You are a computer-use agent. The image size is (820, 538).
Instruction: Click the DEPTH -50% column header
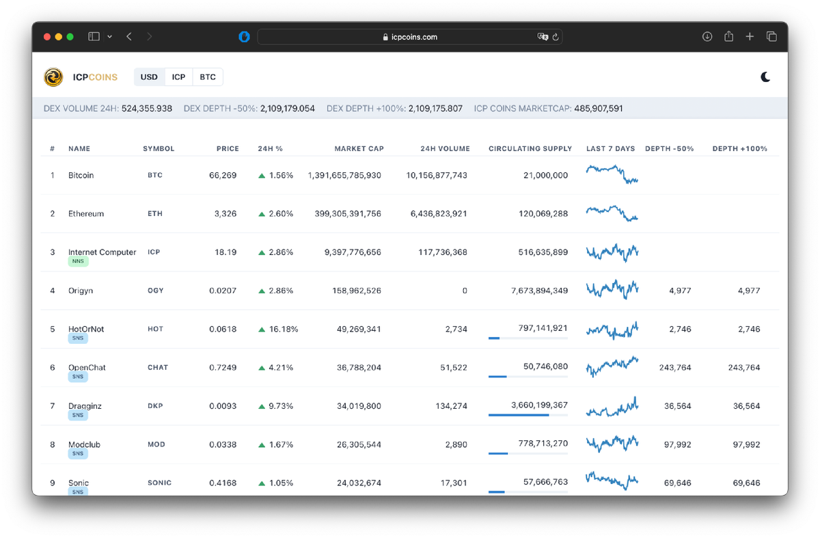669,148
